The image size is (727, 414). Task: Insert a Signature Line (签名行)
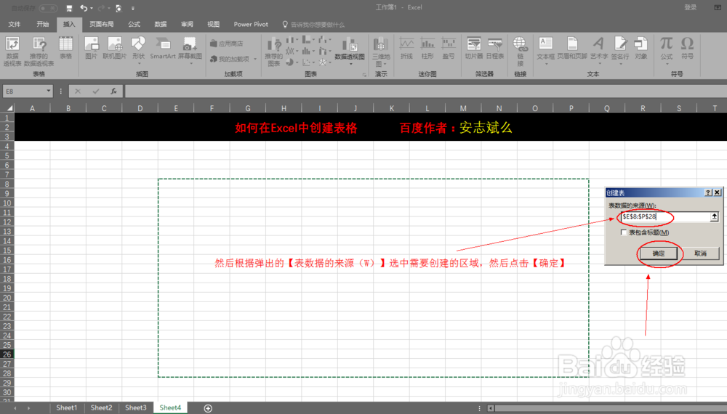click(620, 49)
